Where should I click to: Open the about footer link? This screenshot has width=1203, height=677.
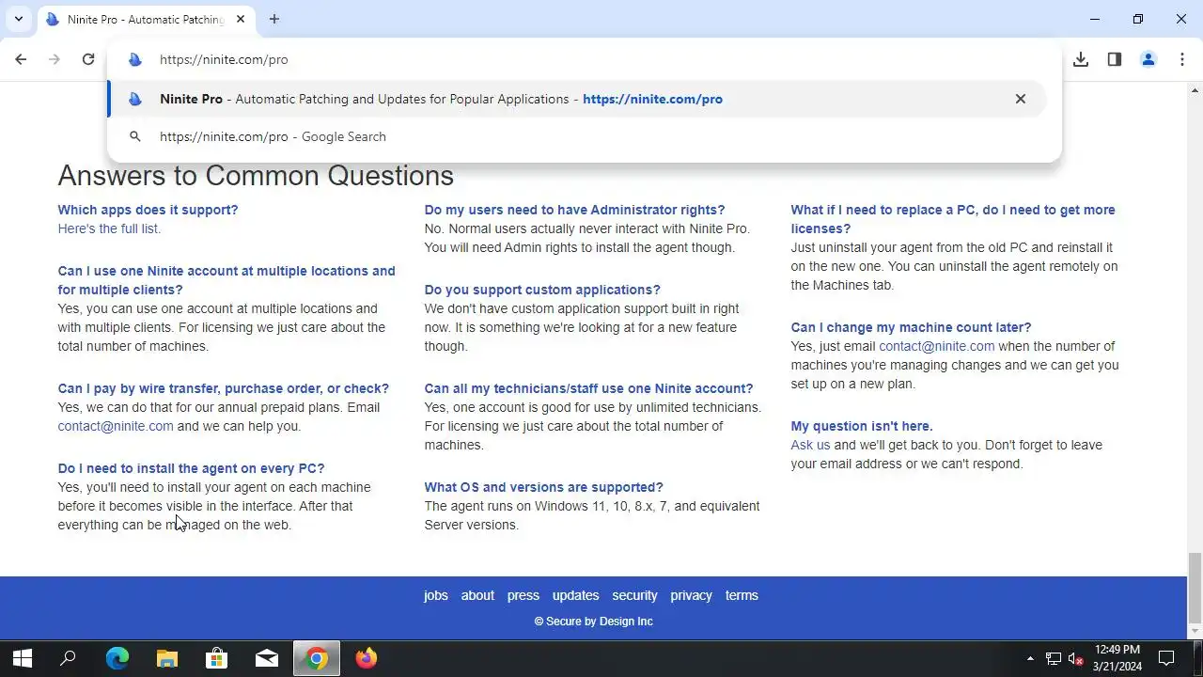(x=477, y=595)
